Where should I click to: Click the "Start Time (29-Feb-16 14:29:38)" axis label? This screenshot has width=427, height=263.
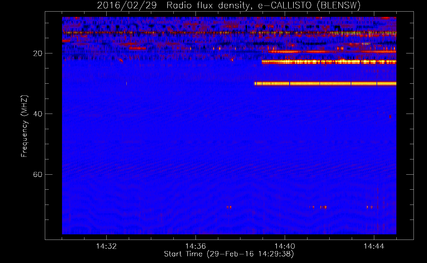coord(229,254)
